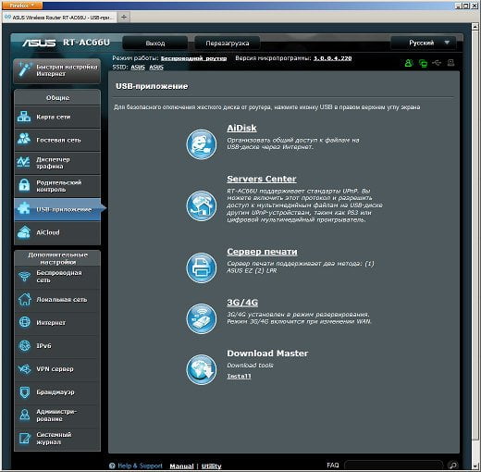Open the Firefox menu dropdown
The image size is (481, 472).
pos(21,6)
